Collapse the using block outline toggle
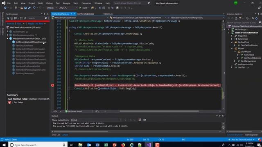 (x=67, y=27)
